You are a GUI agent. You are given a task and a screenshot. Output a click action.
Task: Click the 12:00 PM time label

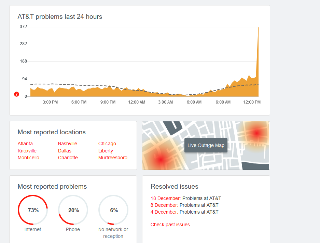pos(252,102)
